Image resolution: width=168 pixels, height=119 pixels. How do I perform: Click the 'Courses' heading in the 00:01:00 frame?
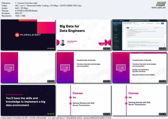[78, 93]
